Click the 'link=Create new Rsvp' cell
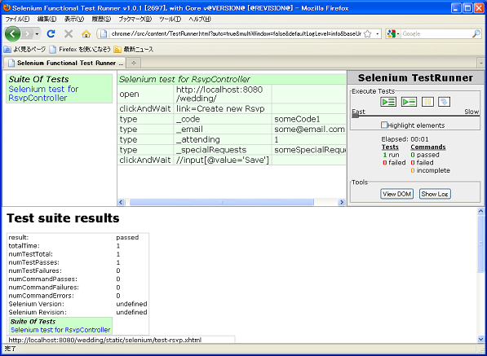Screen dimensions: 487x356 (223, 108)
